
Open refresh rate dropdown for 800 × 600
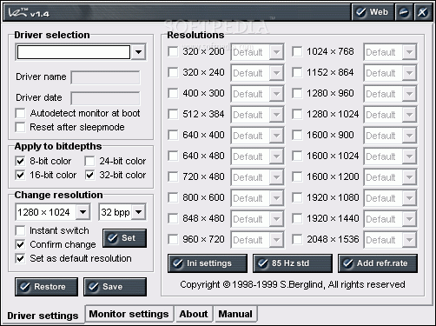coord(276,198)
